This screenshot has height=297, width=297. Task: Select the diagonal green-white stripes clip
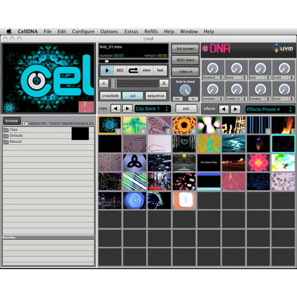click(135, 182)
